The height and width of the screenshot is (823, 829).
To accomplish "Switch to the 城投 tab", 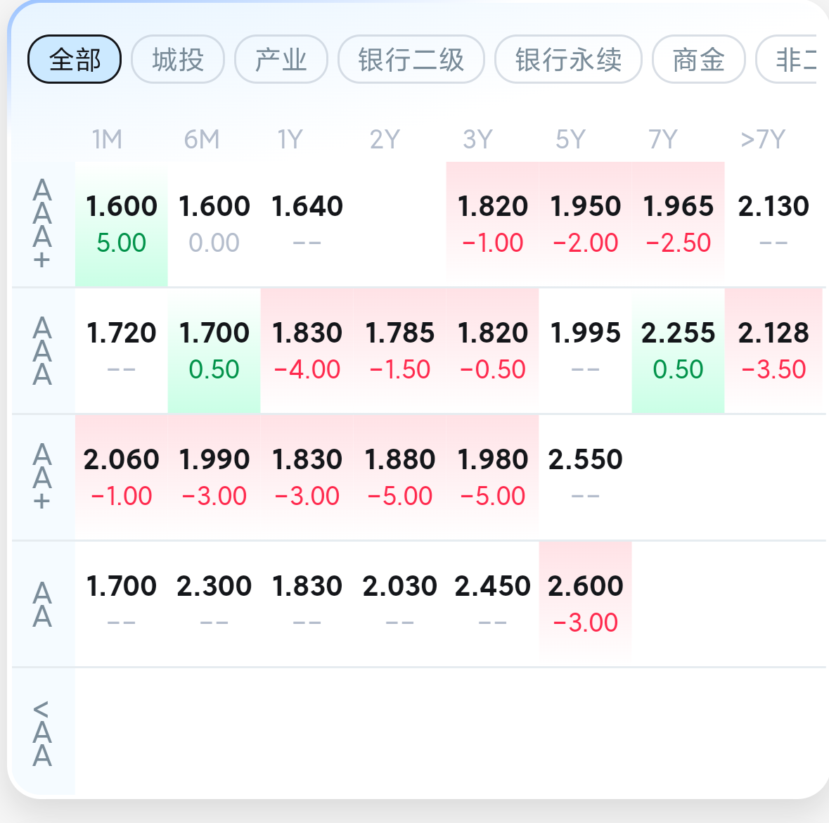I will [178, 59].
